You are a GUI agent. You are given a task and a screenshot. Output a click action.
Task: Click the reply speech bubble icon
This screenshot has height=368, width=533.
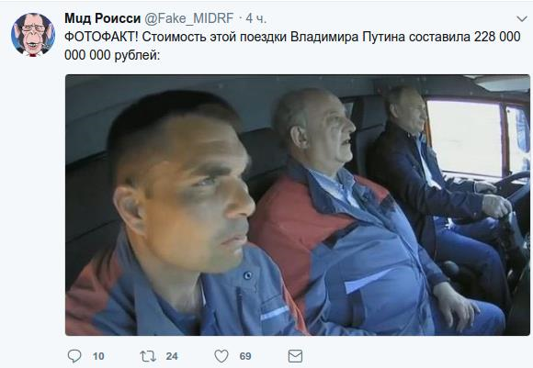point(74,356)
